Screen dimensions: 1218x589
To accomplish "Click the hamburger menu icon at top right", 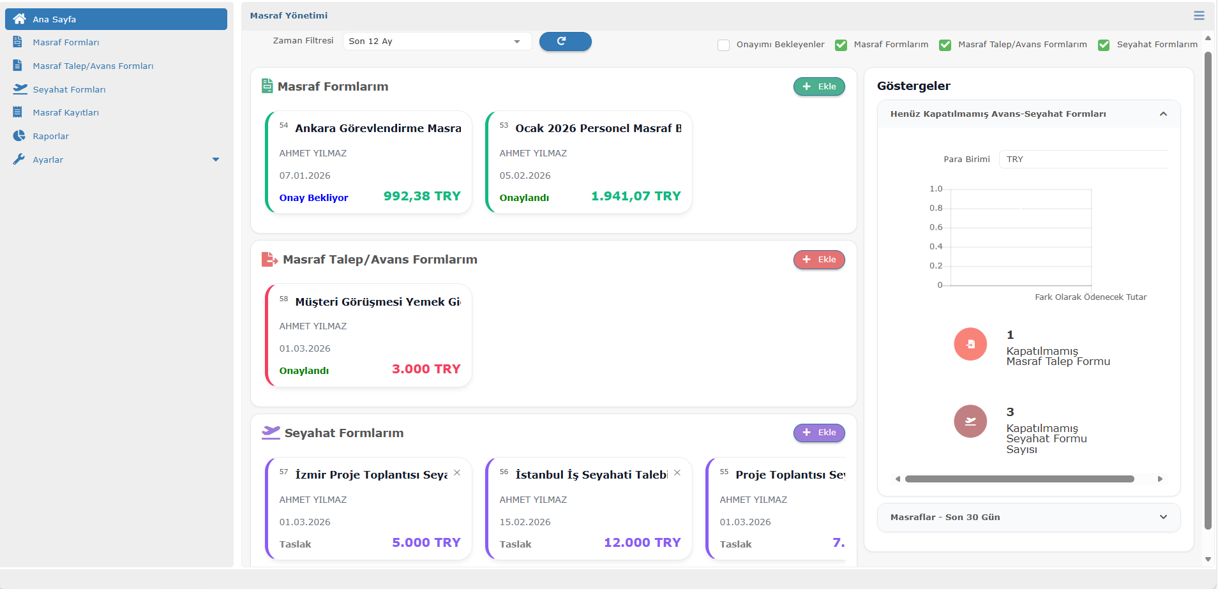I will coord(1199,15).
